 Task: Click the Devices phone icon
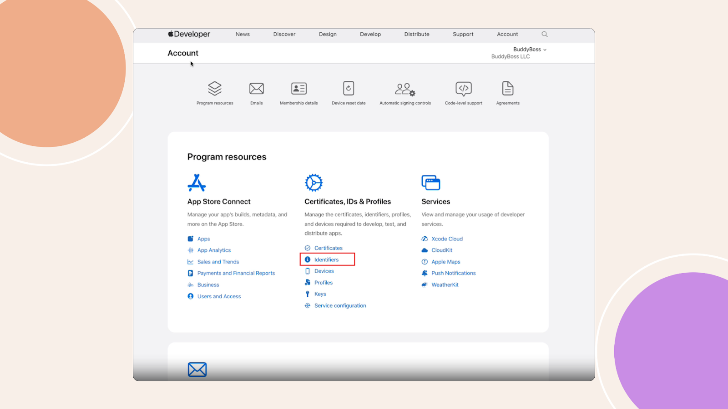click(x=308, y=271)
